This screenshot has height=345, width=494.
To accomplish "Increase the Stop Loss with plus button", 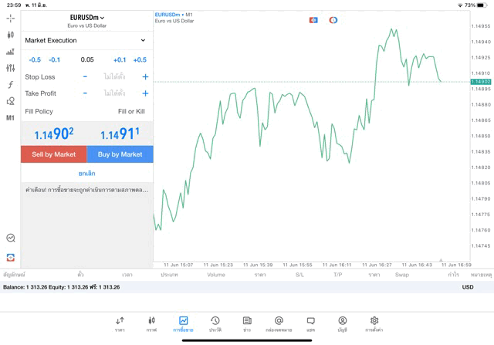I will [x=145, y=77].
